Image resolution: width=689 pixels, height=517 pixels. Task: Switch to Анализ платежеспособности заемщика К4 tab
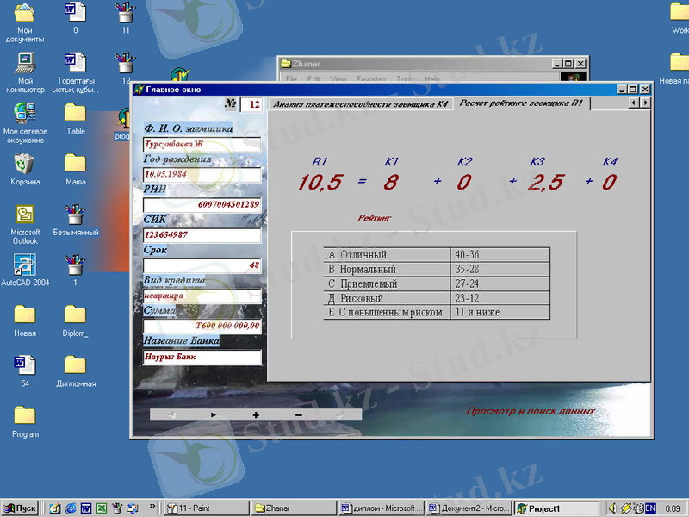(360, 104)
